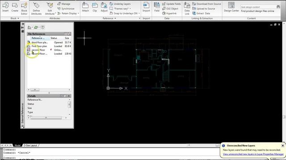
Task: Open the Attach DWG dropdown arrow
Action: click(x=32, y=28)
